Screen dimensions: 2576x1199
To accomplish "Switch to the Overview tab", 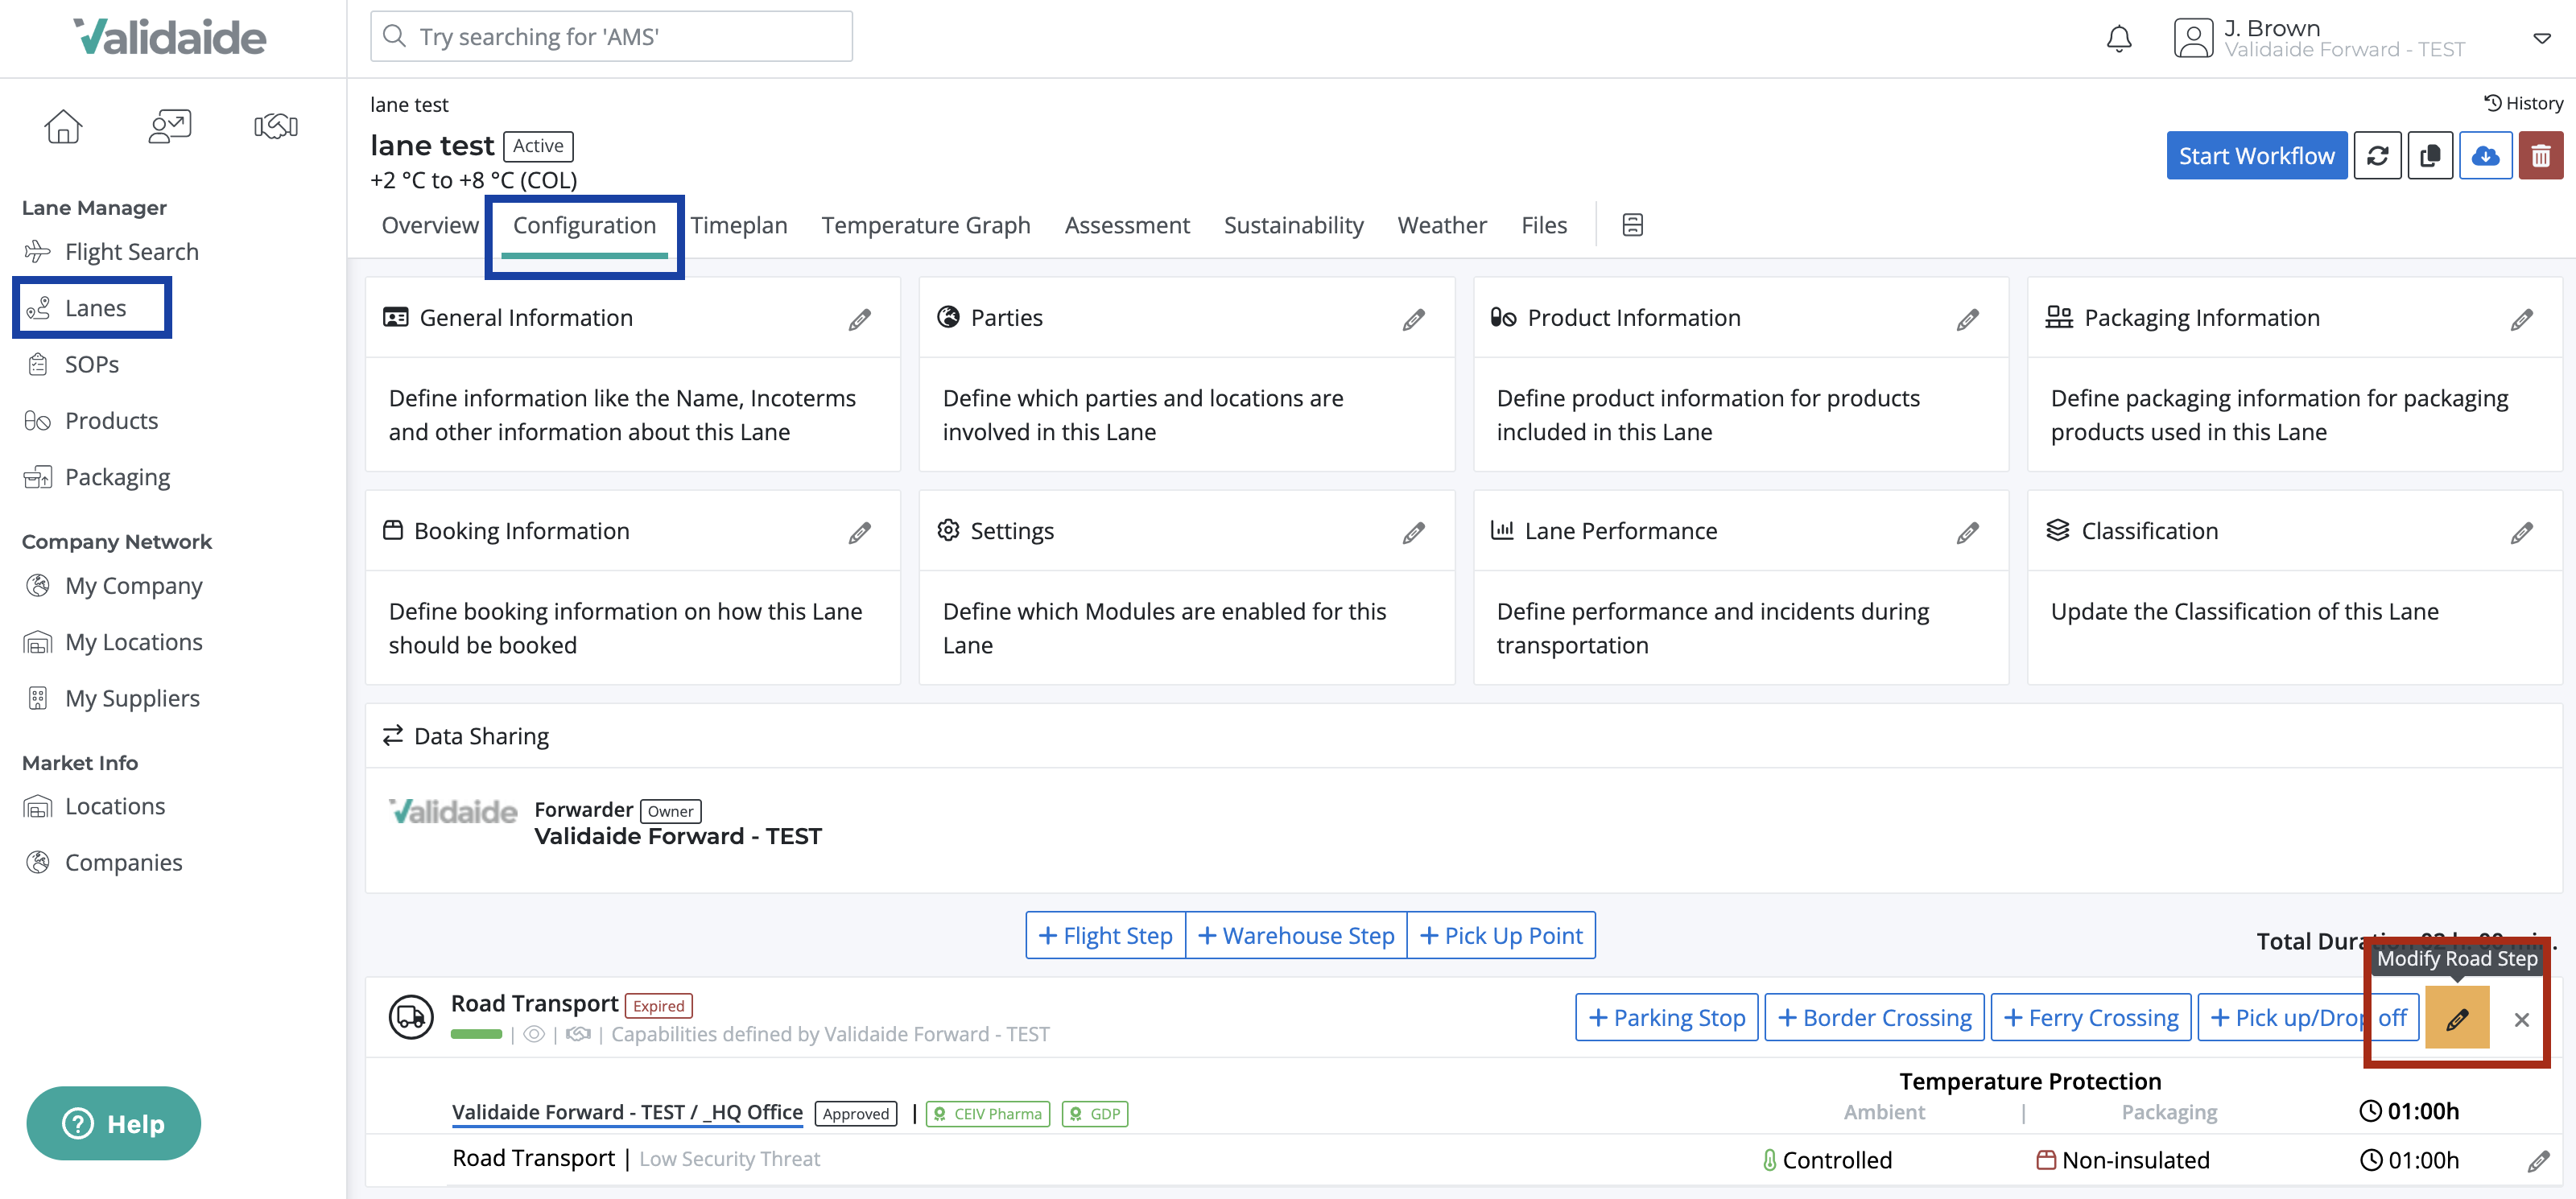I will click(x=430, y=226).
